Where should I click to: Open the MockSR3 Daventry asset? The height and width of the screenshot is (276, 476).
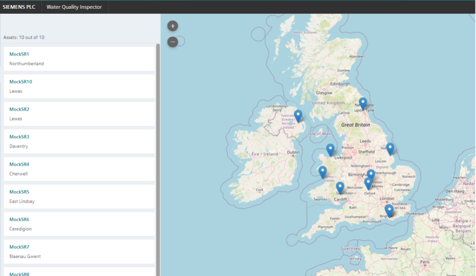(x=79, y=142)
